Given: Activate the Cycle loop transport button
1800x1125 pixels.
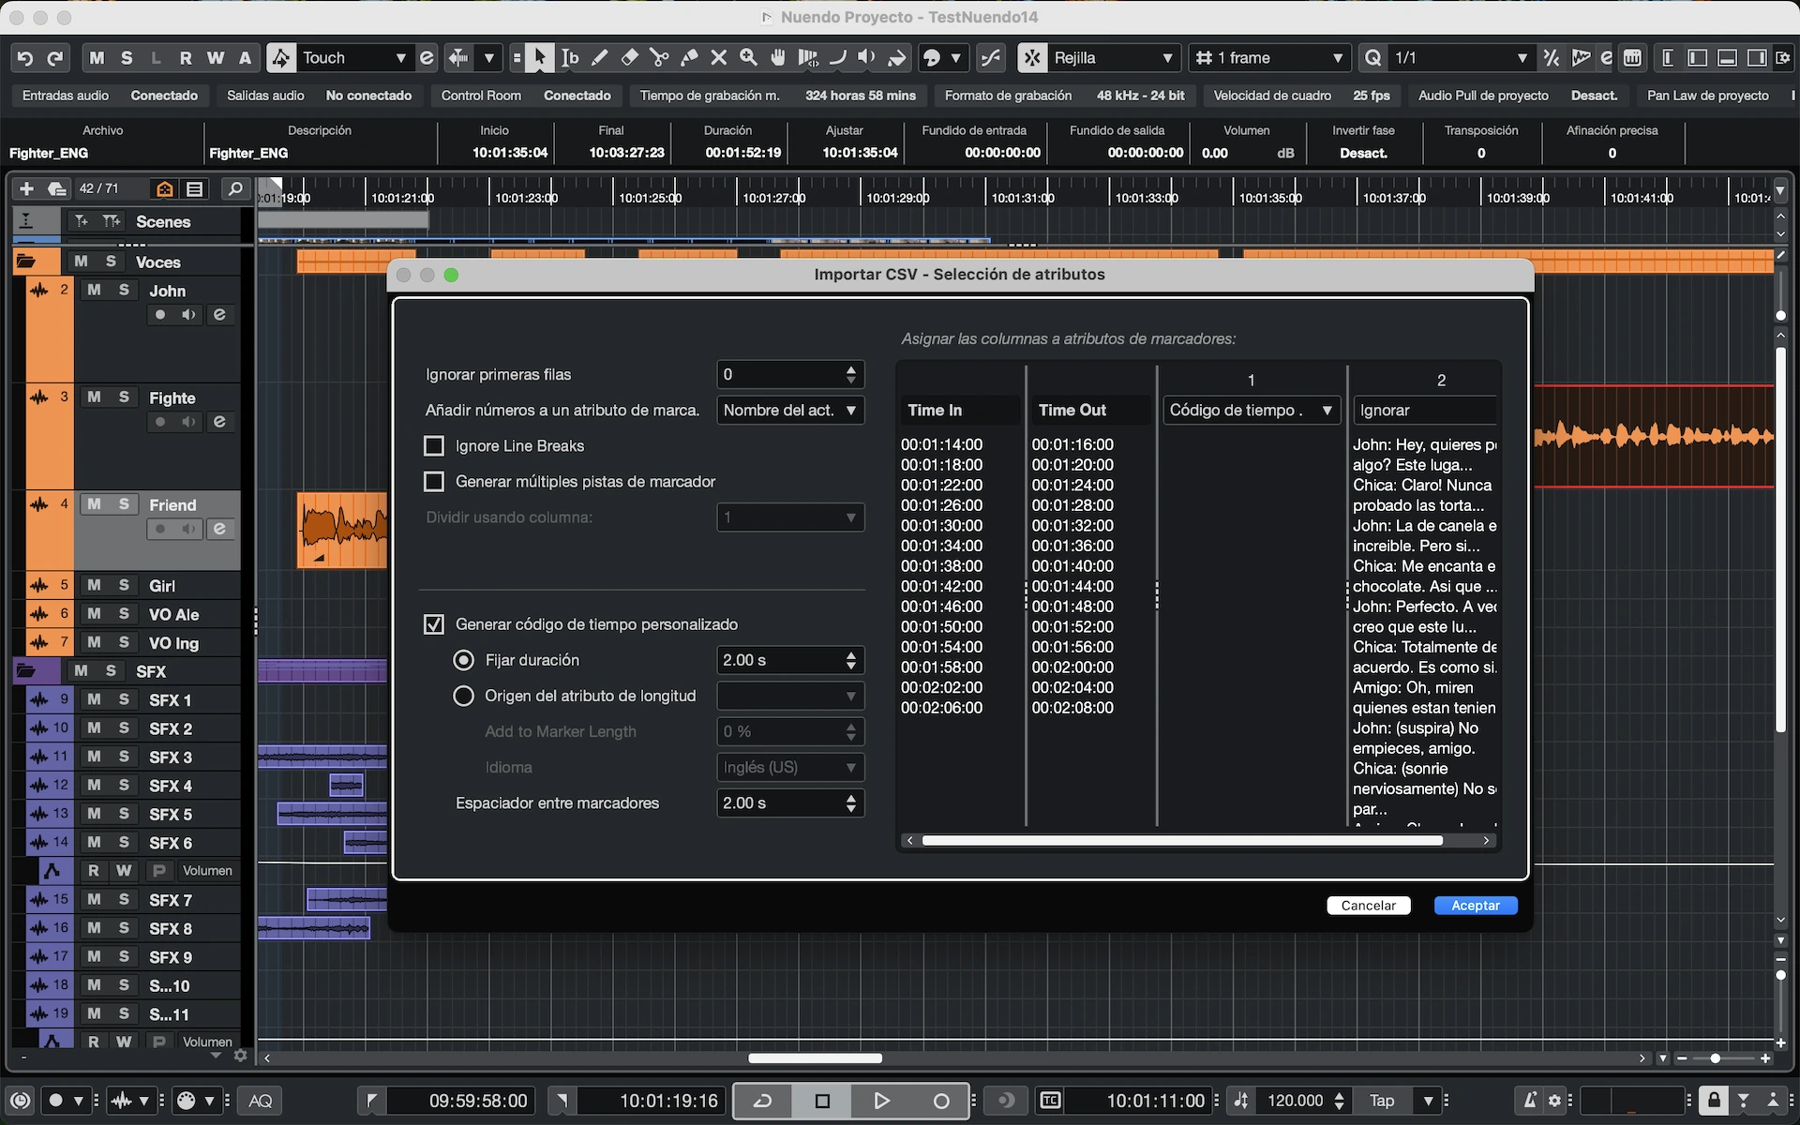Looking at the screenshot, I should [x=762, y=1101].
